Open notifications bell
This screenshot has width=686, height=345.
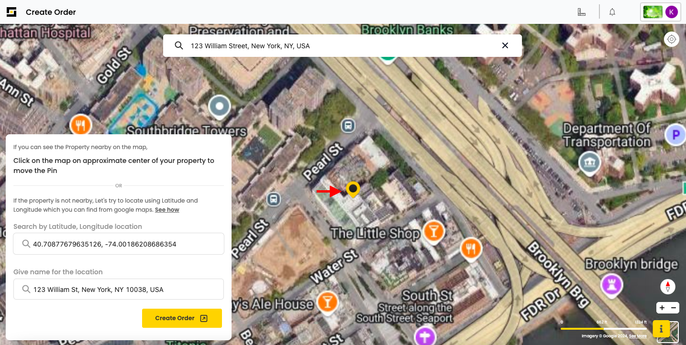click(x=612, y=12)
